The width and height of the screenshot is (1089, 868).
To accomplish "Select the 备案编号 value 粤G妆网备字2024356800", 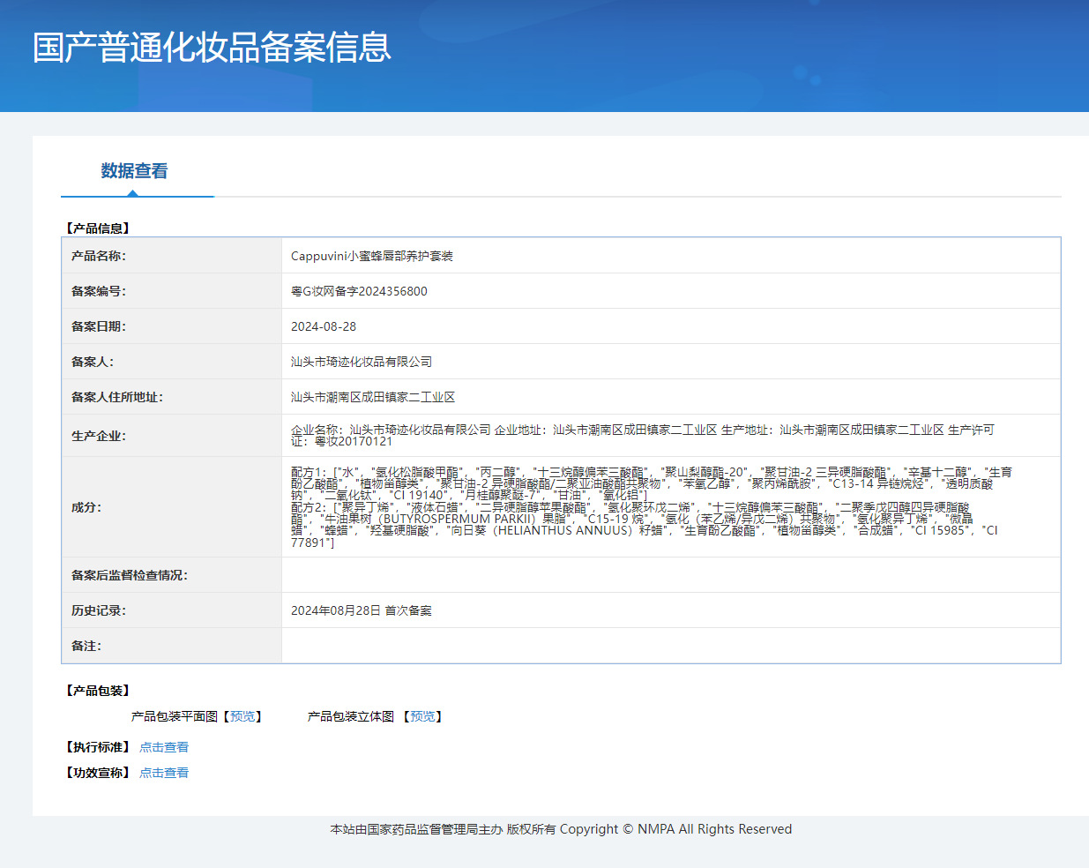I will pos(359,291).
